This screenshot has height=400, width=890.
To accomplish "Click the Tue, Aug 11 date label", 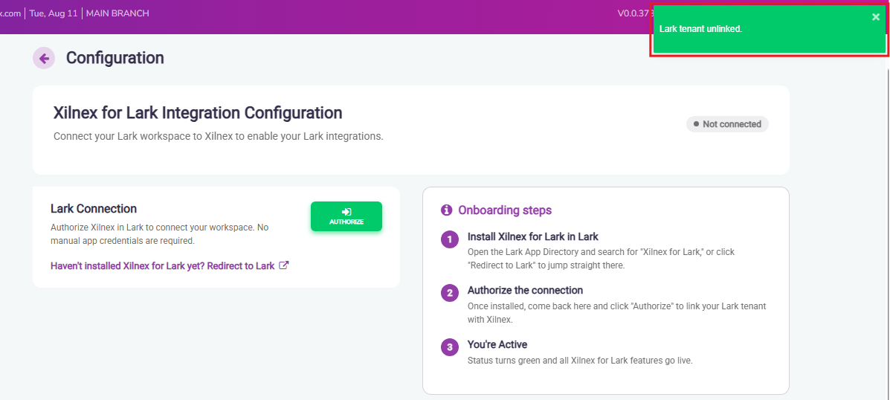I will click(53, 13).
